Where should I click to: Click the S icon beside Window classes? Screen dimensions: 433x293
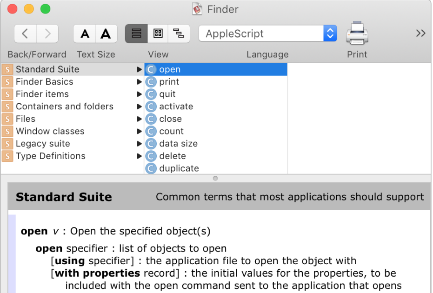coord(7,132)
